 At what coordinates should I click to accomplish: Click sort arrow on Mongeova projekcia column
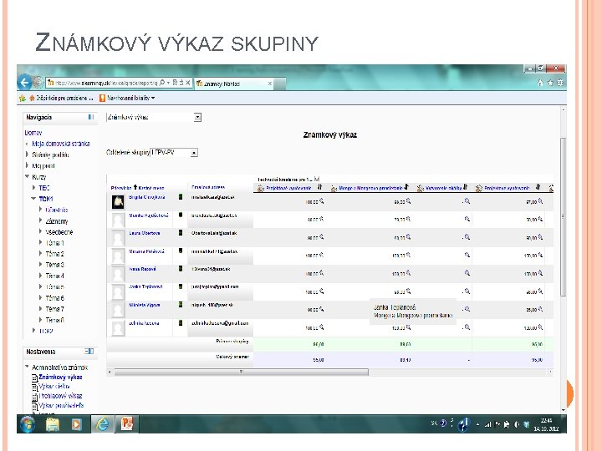pyautogui.click(x=406, y=187)
